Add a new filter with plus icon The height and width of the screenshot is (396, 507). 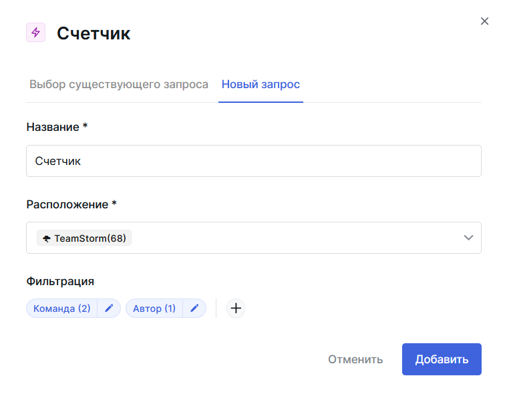(236, 309)
